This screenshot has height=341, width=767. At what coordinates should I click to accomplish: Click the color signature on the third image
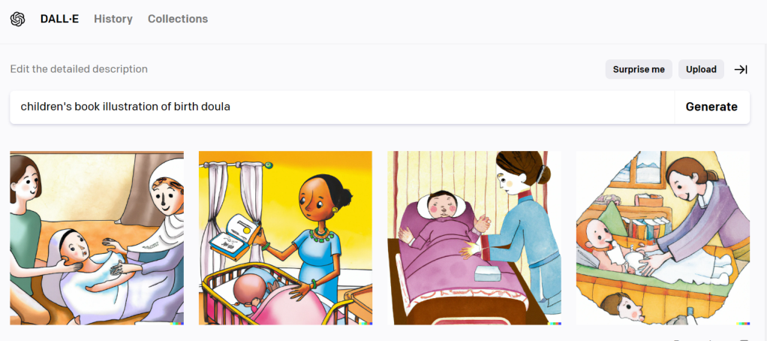[x=555, y=324]
